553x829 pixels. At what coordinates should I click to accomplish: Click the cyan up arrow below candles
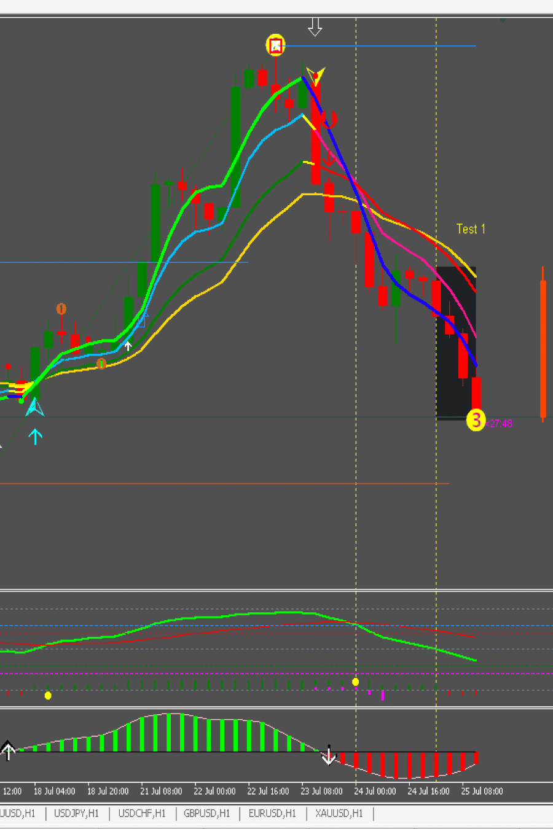click(36, 437)
